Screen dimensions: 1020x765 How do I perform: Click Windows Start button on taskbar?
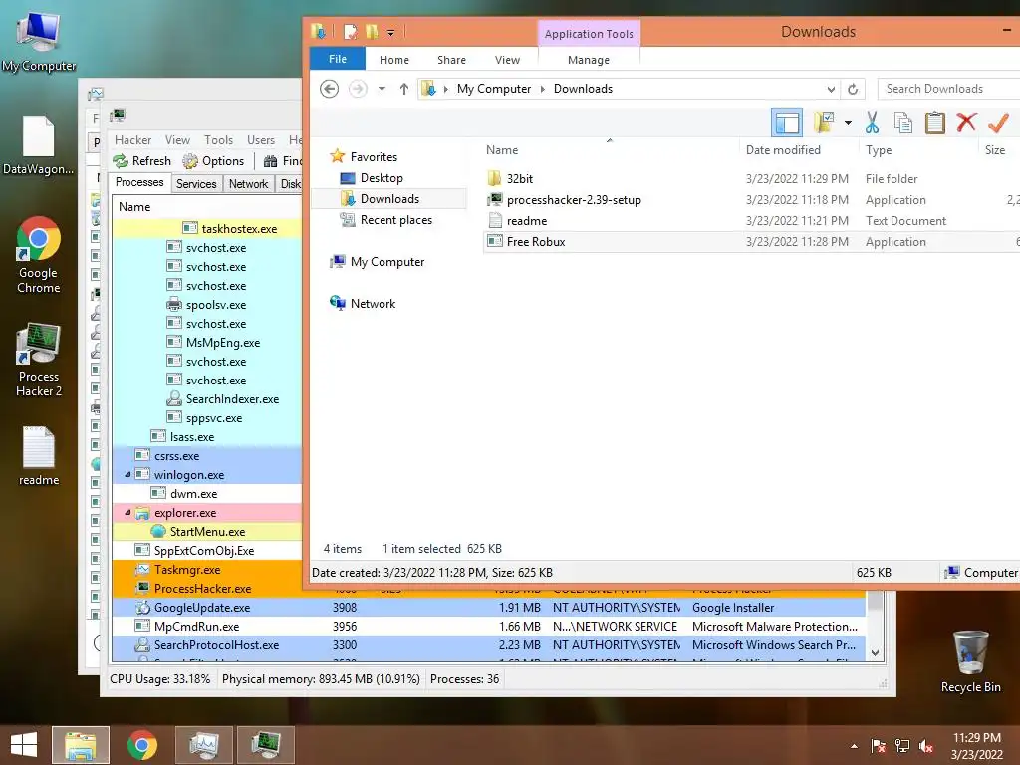tap(24, 745)
